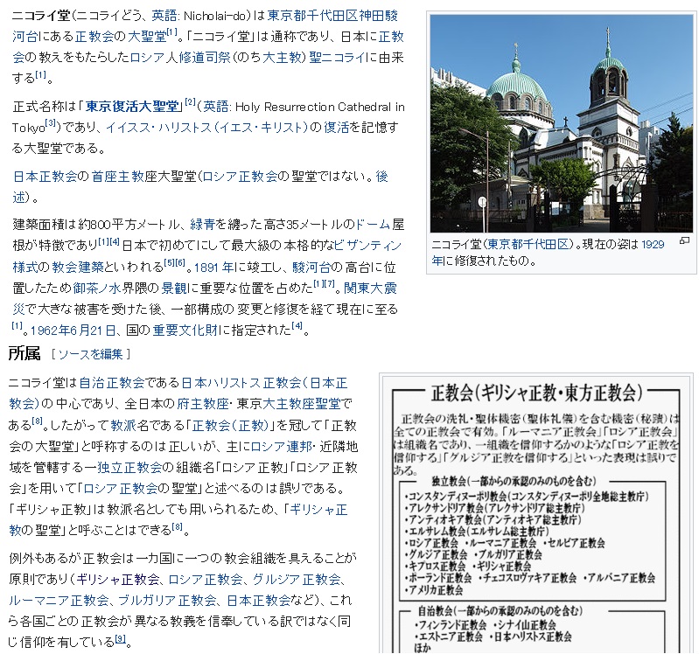Follow the ビザンティン link

click(367, 245)
